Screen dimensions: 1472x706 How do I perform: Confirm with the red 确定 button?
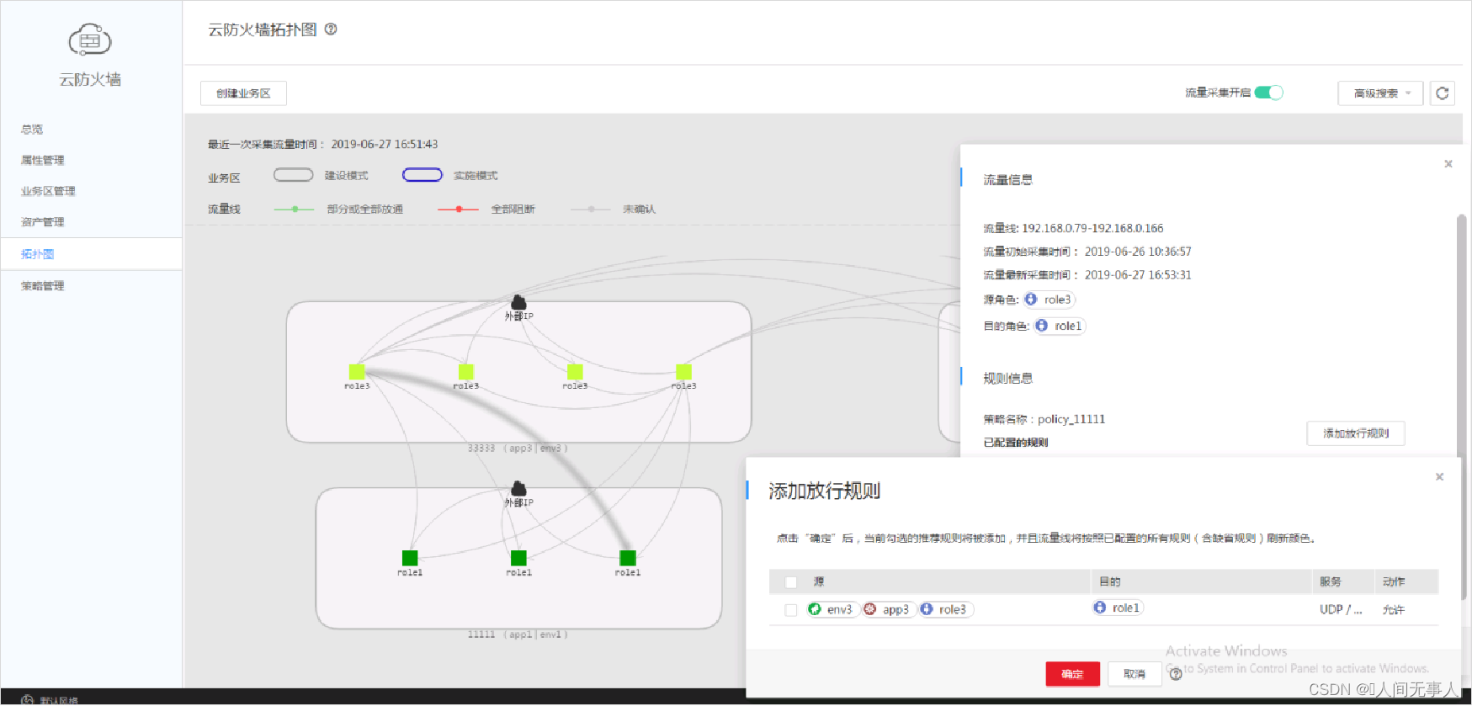[x=1072, y=674]
